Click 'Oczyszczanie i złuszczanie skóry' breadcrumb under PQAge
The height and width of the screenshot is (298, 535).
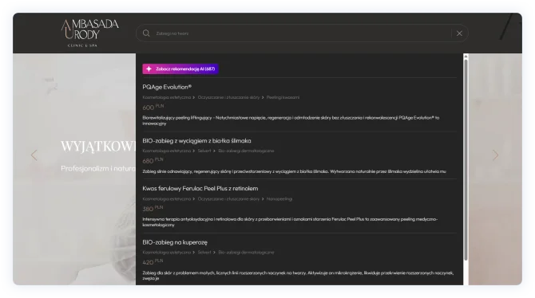point(228,97)
